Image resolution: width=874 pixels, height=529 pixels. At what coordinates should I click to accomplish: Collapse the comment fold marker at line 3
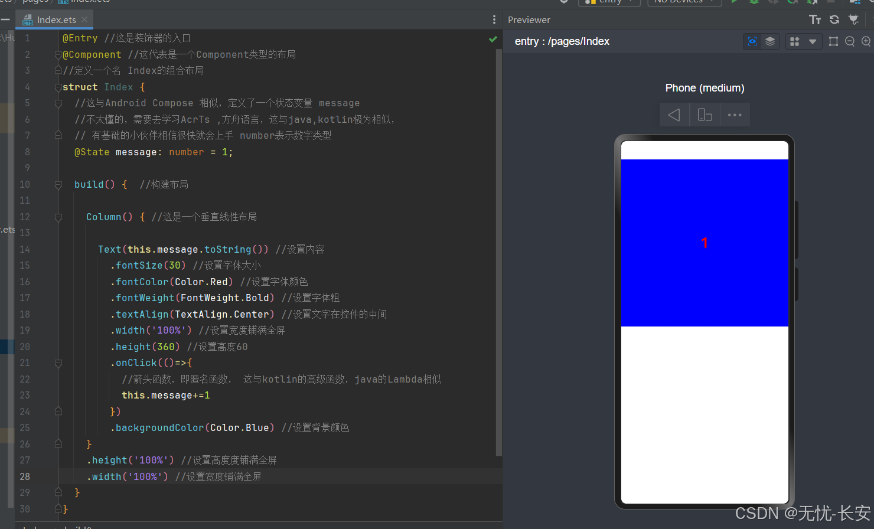(58, 70)
